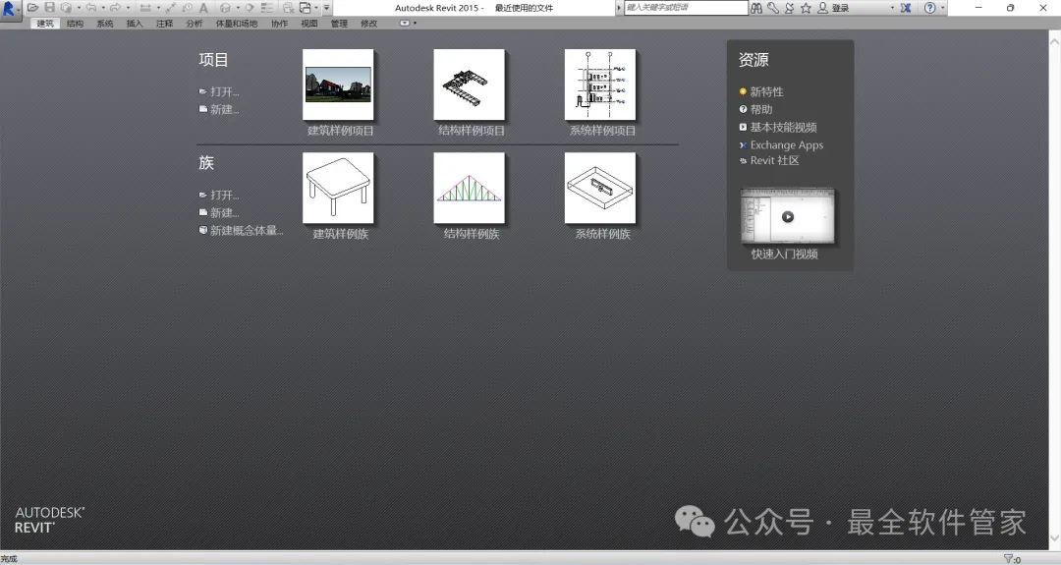Expand the Synchronize dropdown arrow
Screen dimensions: 1061x565
coord(80,8)
